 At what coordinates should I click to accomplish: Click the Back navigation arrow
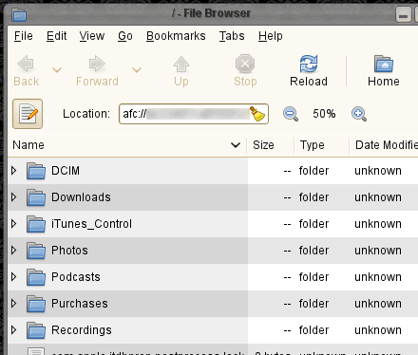(26, 71)
